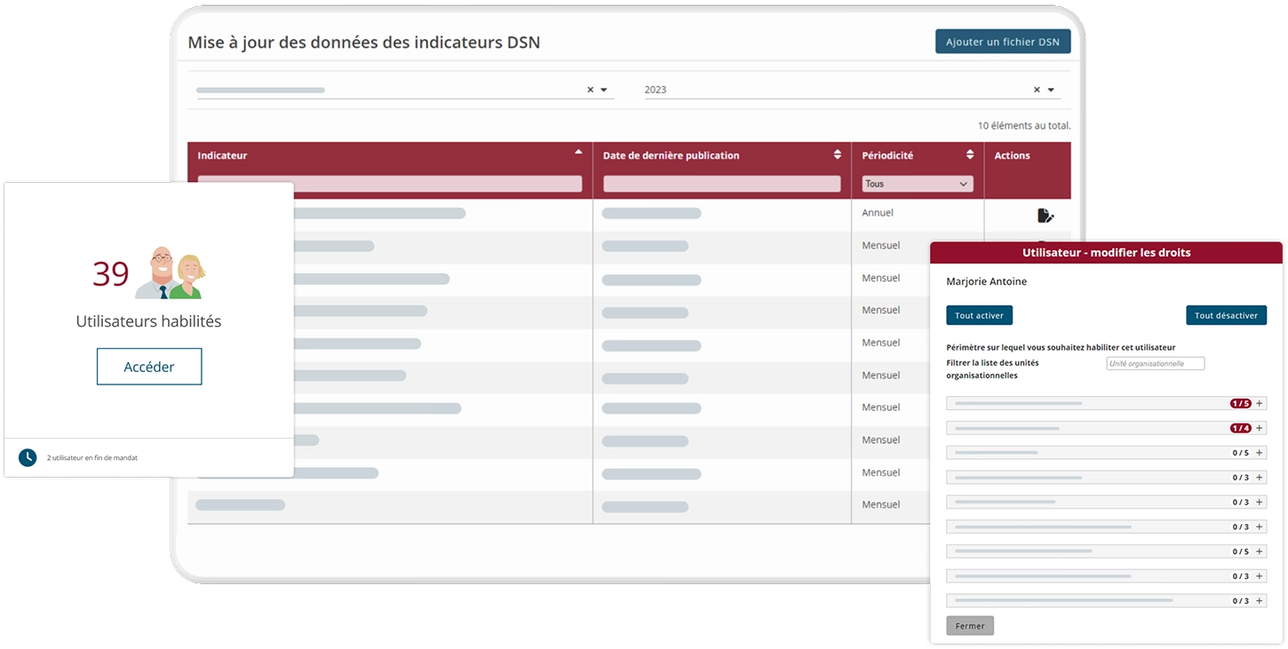Click Tout activer for Marjorie Antoine

point(979,315)
